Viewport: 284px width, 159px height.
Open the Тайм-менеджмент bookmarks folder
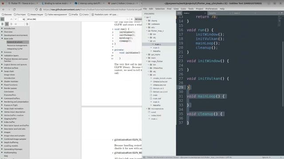(x=56, y=15)
